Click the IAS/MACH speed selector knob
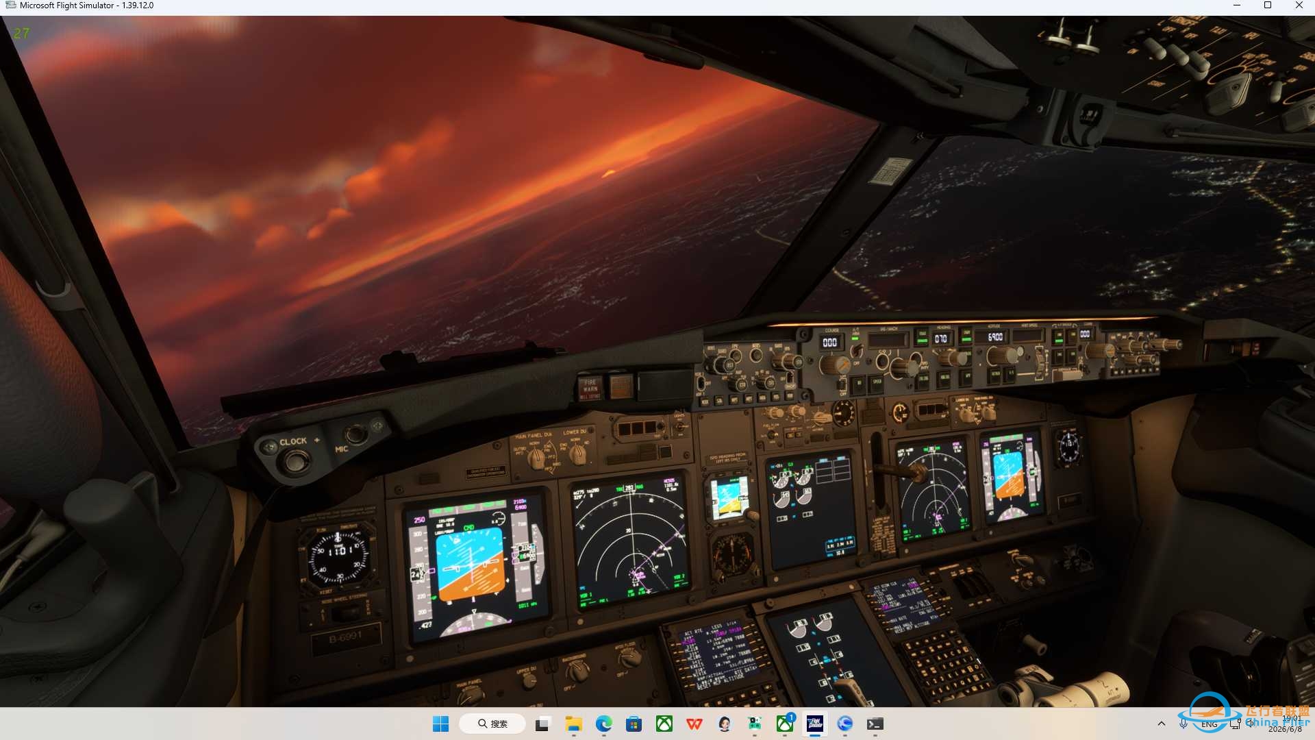Screen dimensions: 1315x740 coord(905,368)
